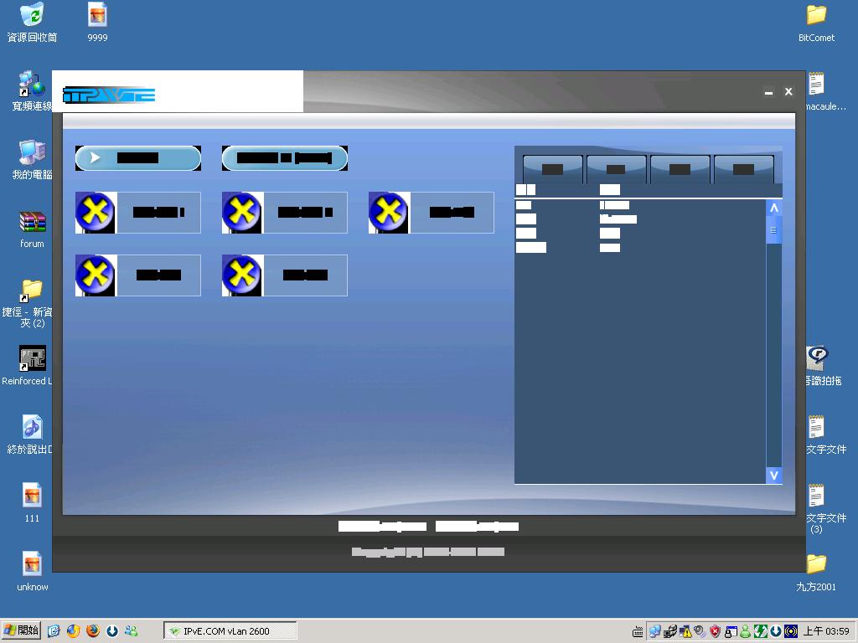Viewport: 858px width, 643px height.
Task: Click the download arrow icon in quick launch
Action: click(112, 631)
